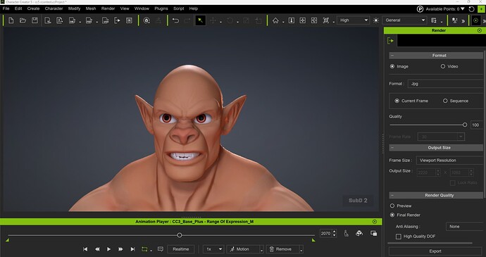The width and height of the screenshot is (486, 257).
Task: Close the Render panel
Action: pos(480,30)
